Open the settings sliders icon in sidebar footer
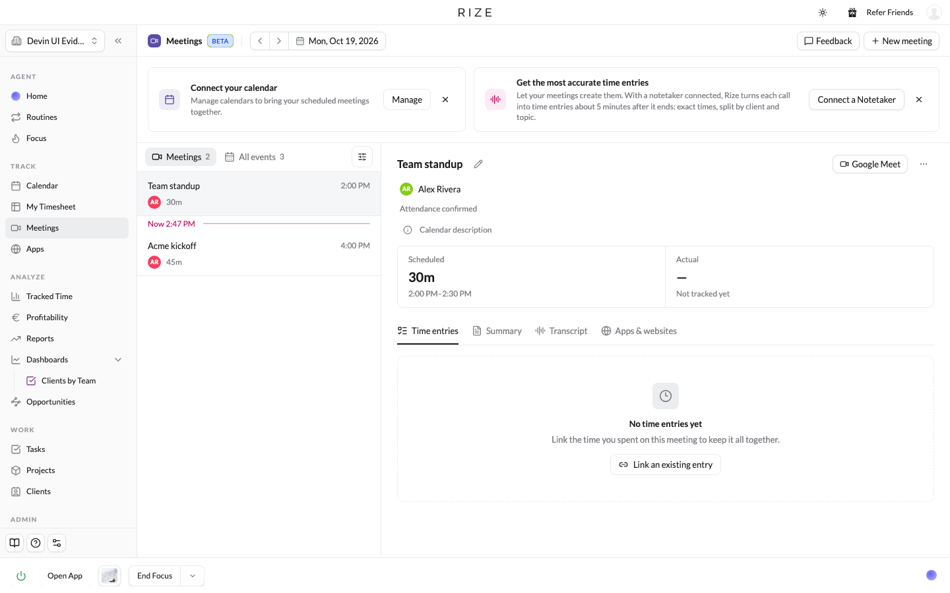 pos(57,543)
